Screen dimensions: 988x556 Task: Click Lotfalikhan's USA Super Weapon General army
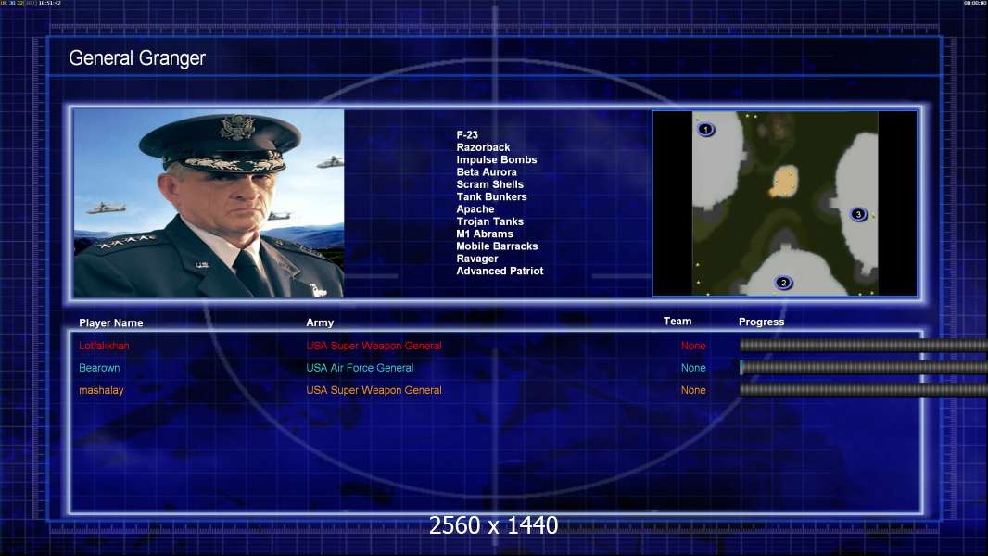click(x=374, y=346)
